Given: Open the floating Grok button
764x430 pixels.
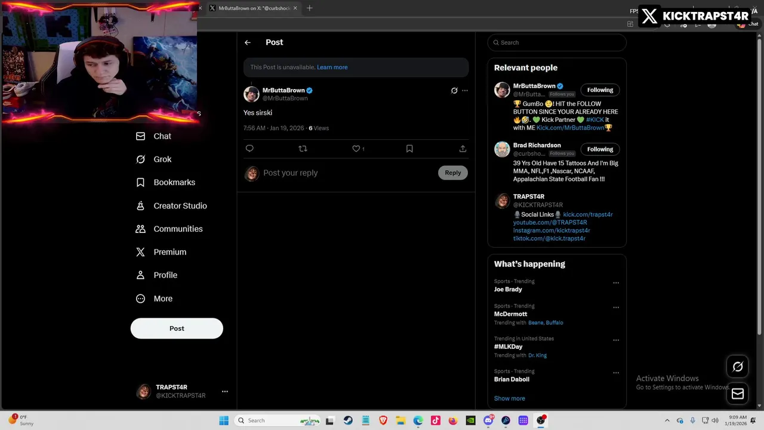Looking at the screenshot, I should [x=738, y=367].
